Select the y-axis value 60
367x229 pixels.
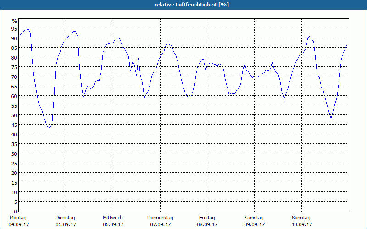(x=14, y=96)
